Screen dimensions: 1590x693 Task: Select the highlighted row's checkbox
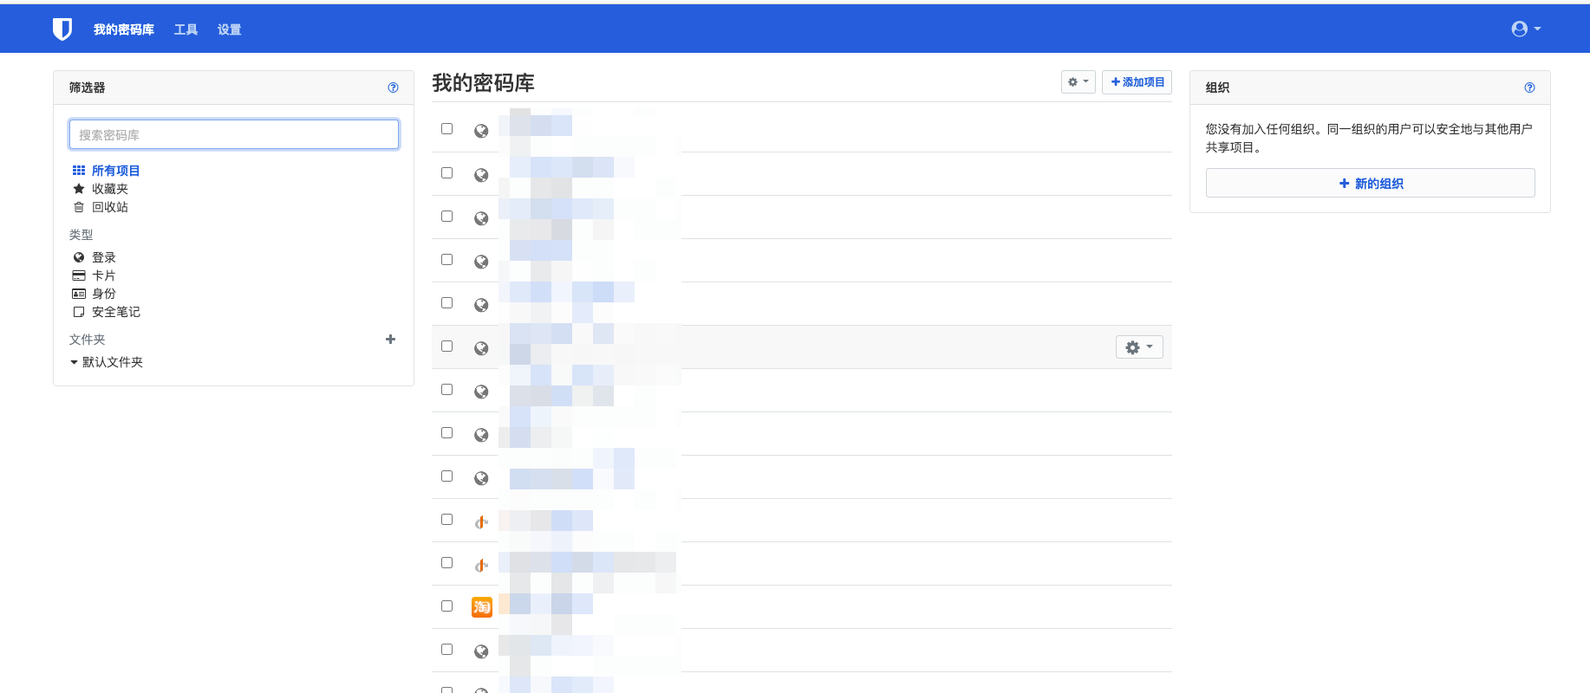[447, 346]
